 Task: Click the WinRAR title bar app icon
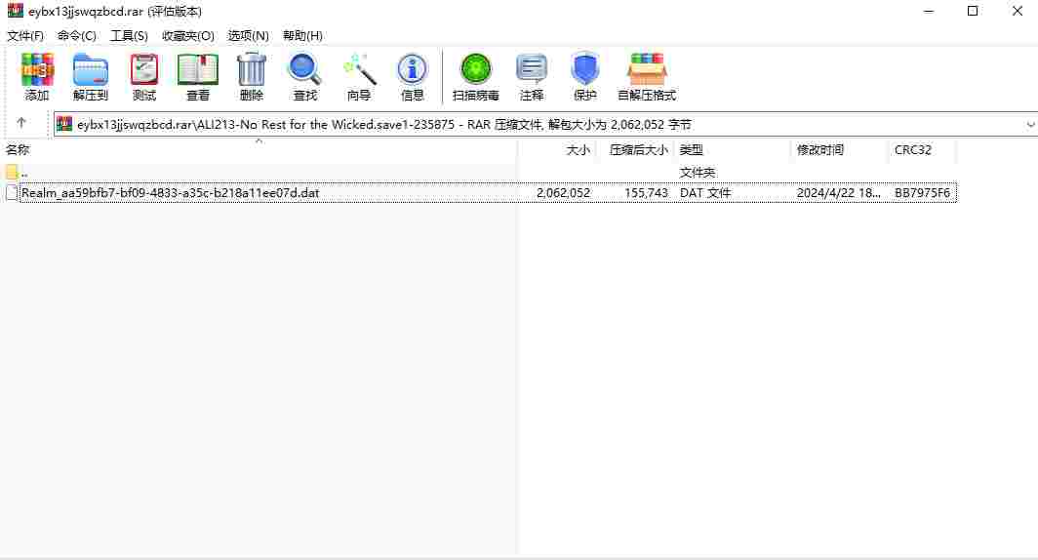15,11
